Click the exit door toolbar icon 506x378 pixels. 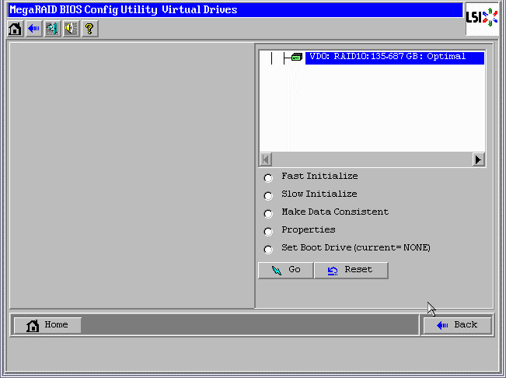tap(52, 29)
